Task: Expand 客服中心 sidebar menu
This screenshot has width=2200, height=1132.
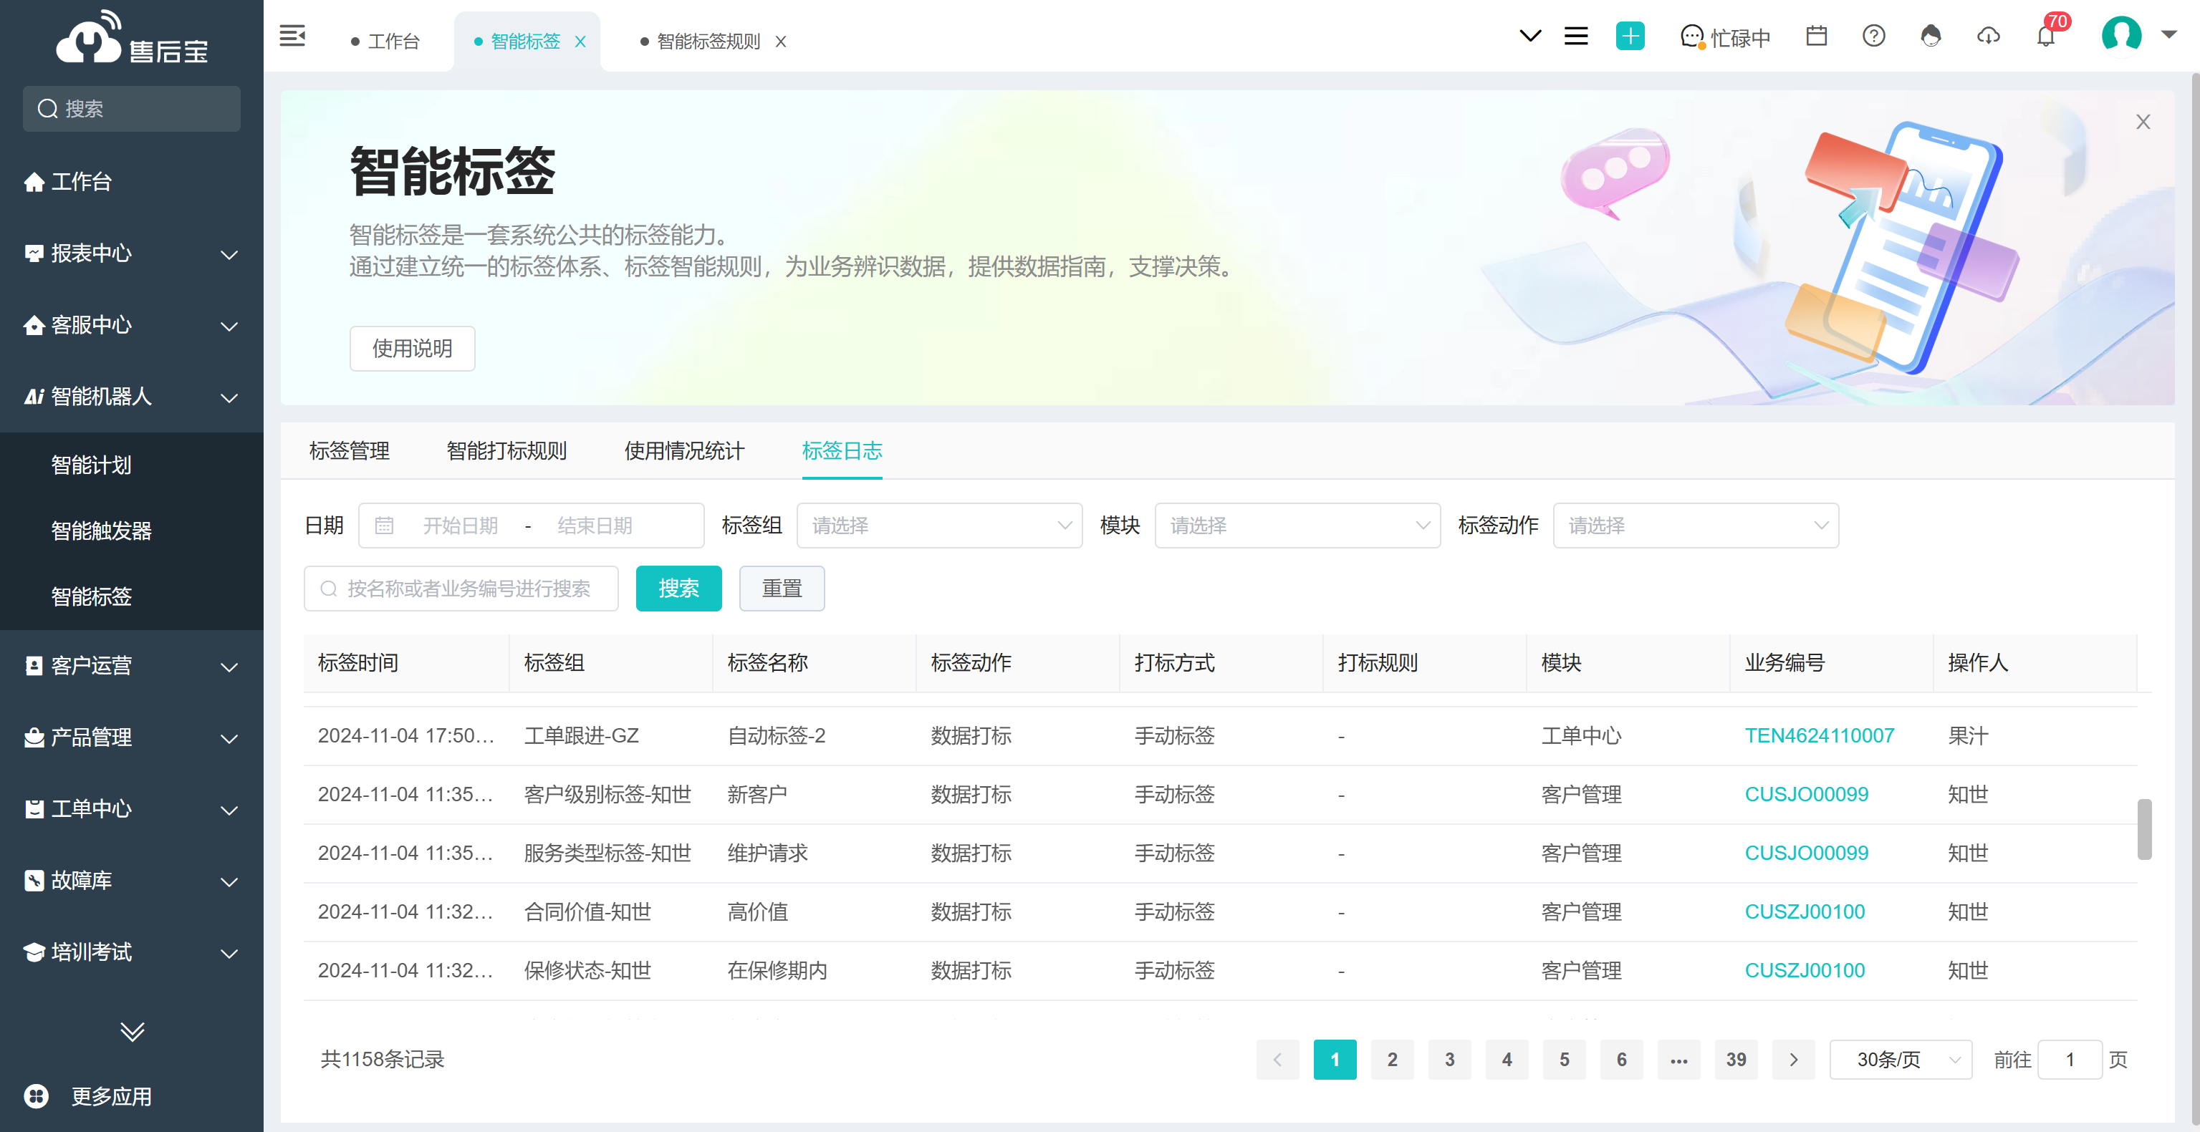Action: point(132,324)
